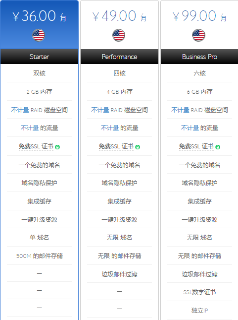Click the SSL数字证书 entry in Business Pro
Viewport: 238px width, 320px height.
tap(199, 292)
